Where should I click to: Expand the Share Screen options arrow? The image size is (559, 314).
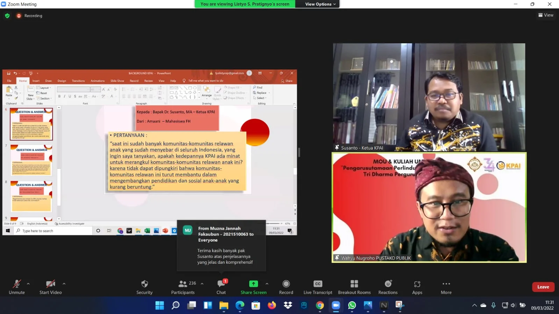(267, 284)
